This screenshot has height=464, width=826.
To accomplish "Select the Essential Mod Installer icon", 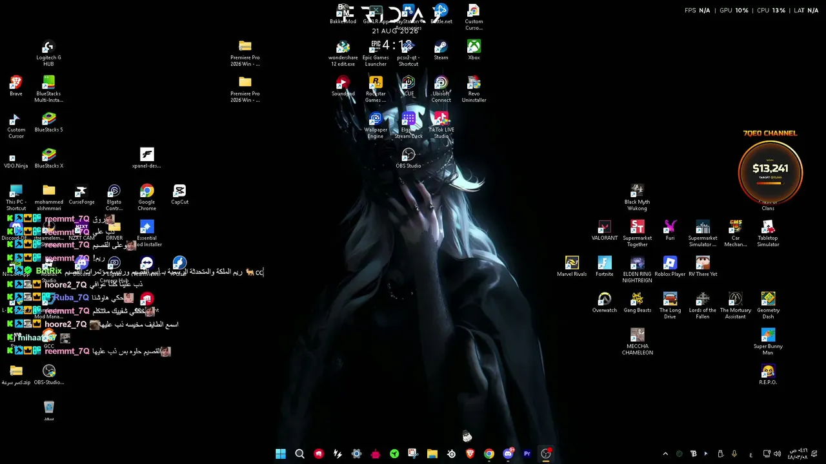I will pyautogui.click(x=146, y=234).
